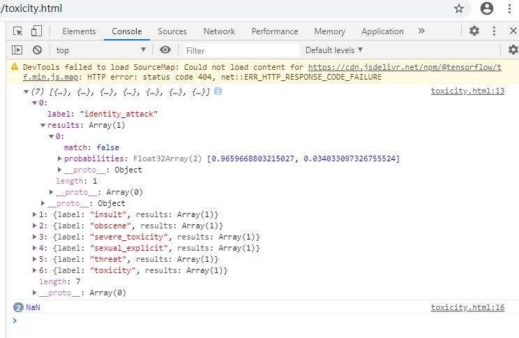Click the NaN console output

33,307
